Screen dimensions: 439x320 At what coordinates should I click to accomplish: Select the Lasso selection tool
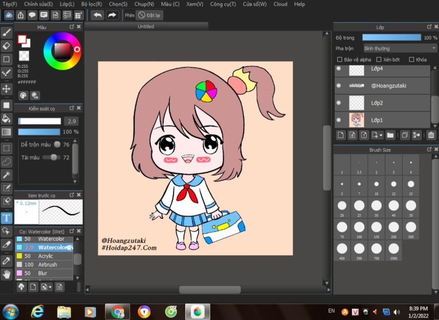tap(6, 162)
